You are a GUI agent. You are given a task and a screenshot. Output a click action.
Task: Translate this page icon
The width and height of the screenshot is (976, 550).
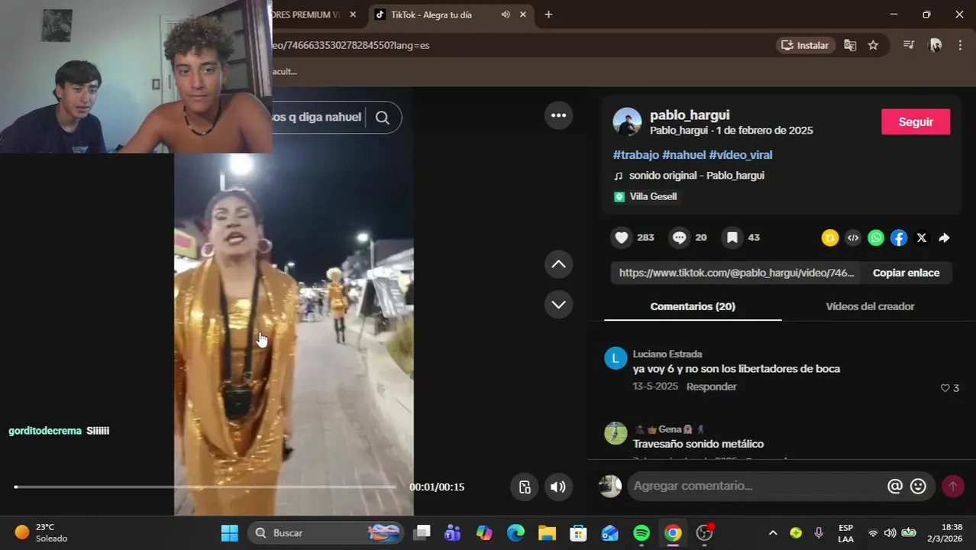pyautogui.click(x=850, y=45)
